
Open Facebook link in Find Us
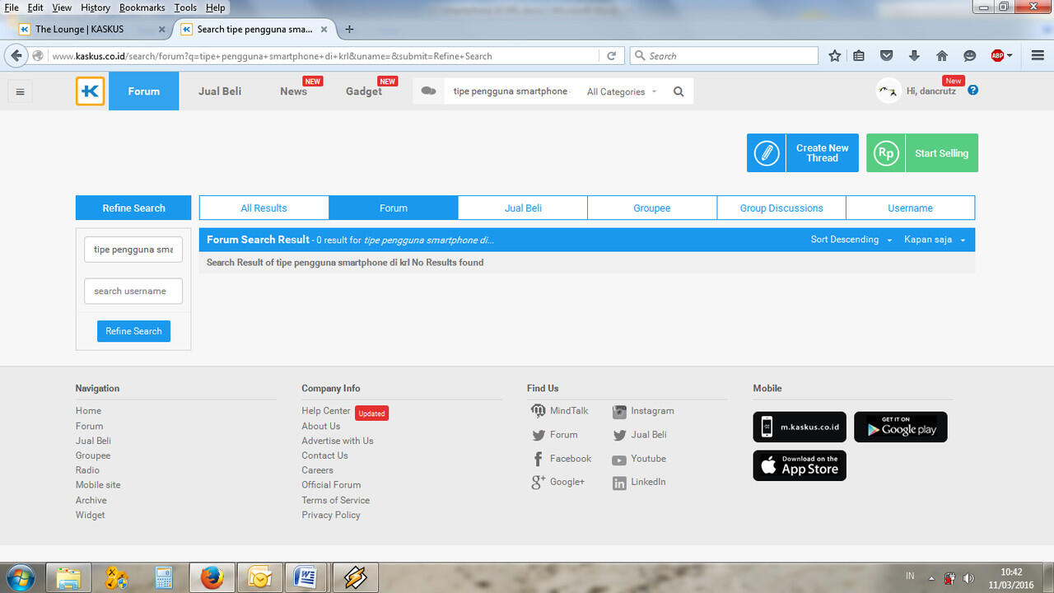[571, 459]
